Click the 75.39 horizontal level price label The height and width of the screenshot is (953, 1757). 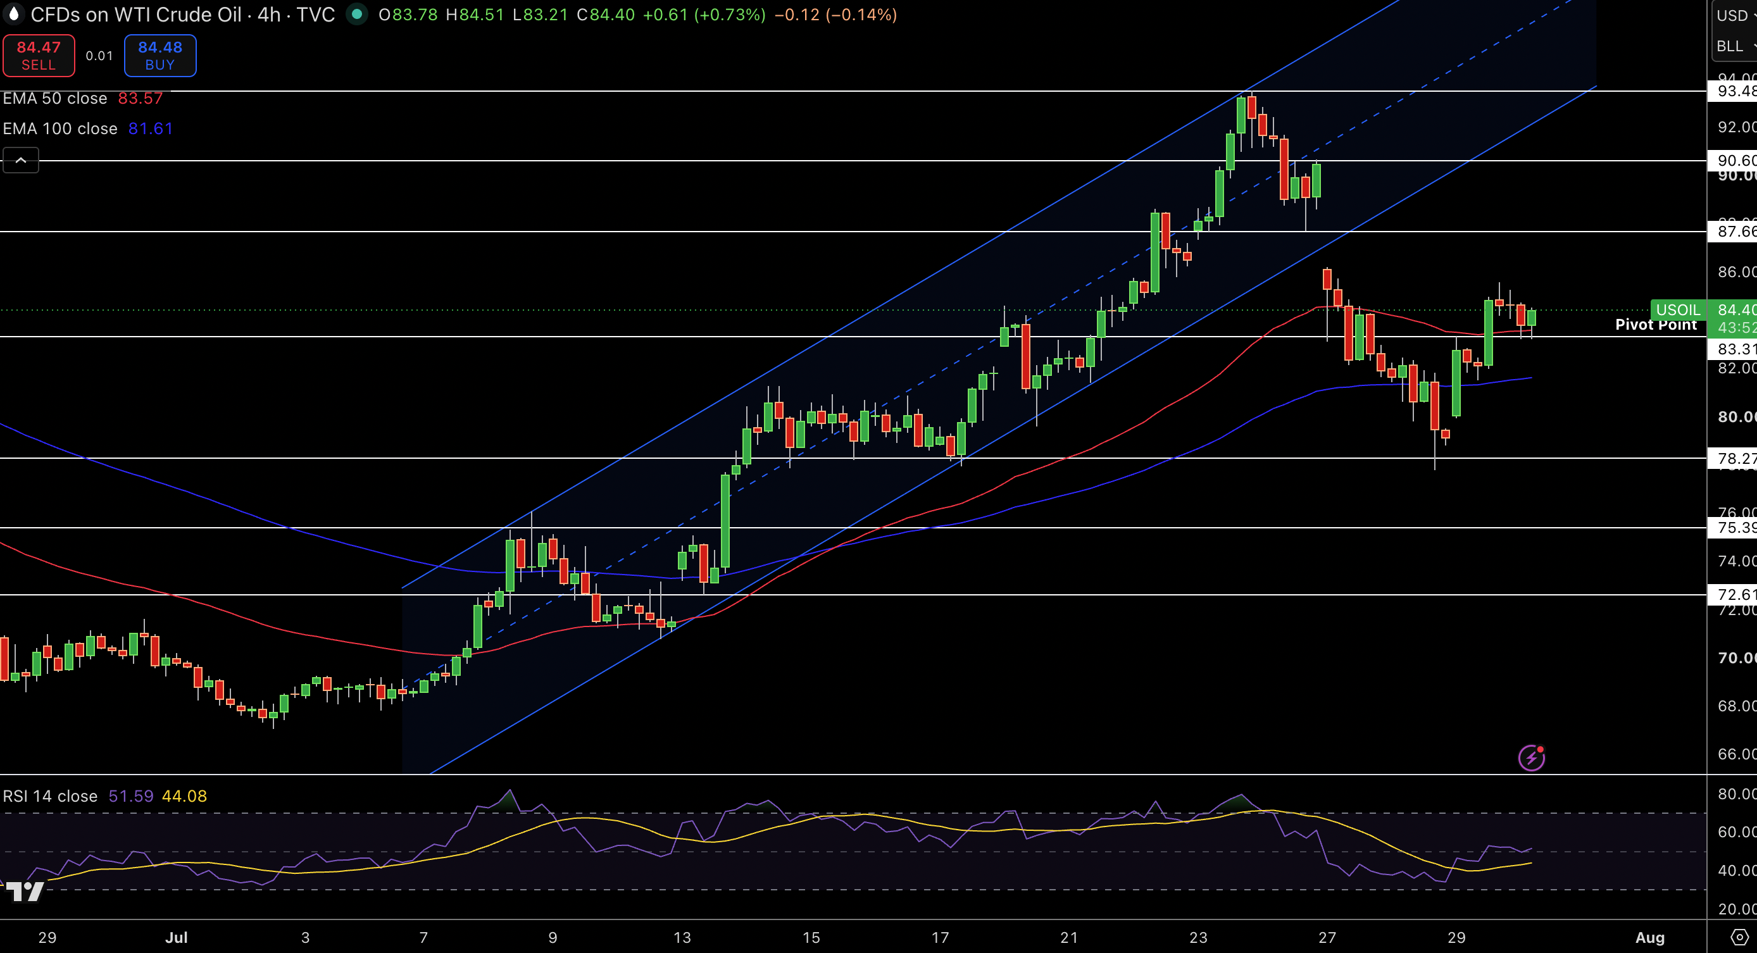(1733, 528)
